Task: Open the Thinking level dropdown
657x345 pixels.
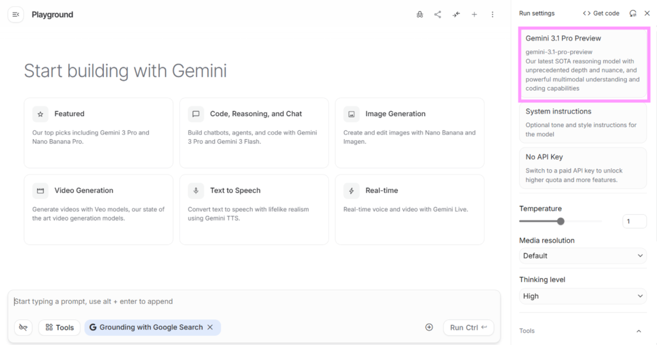Action: click(583, 296)
